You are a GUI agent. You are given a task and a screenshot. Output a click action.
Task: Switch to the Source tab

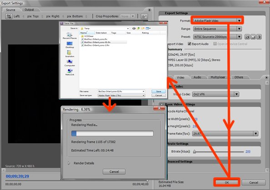10,10
